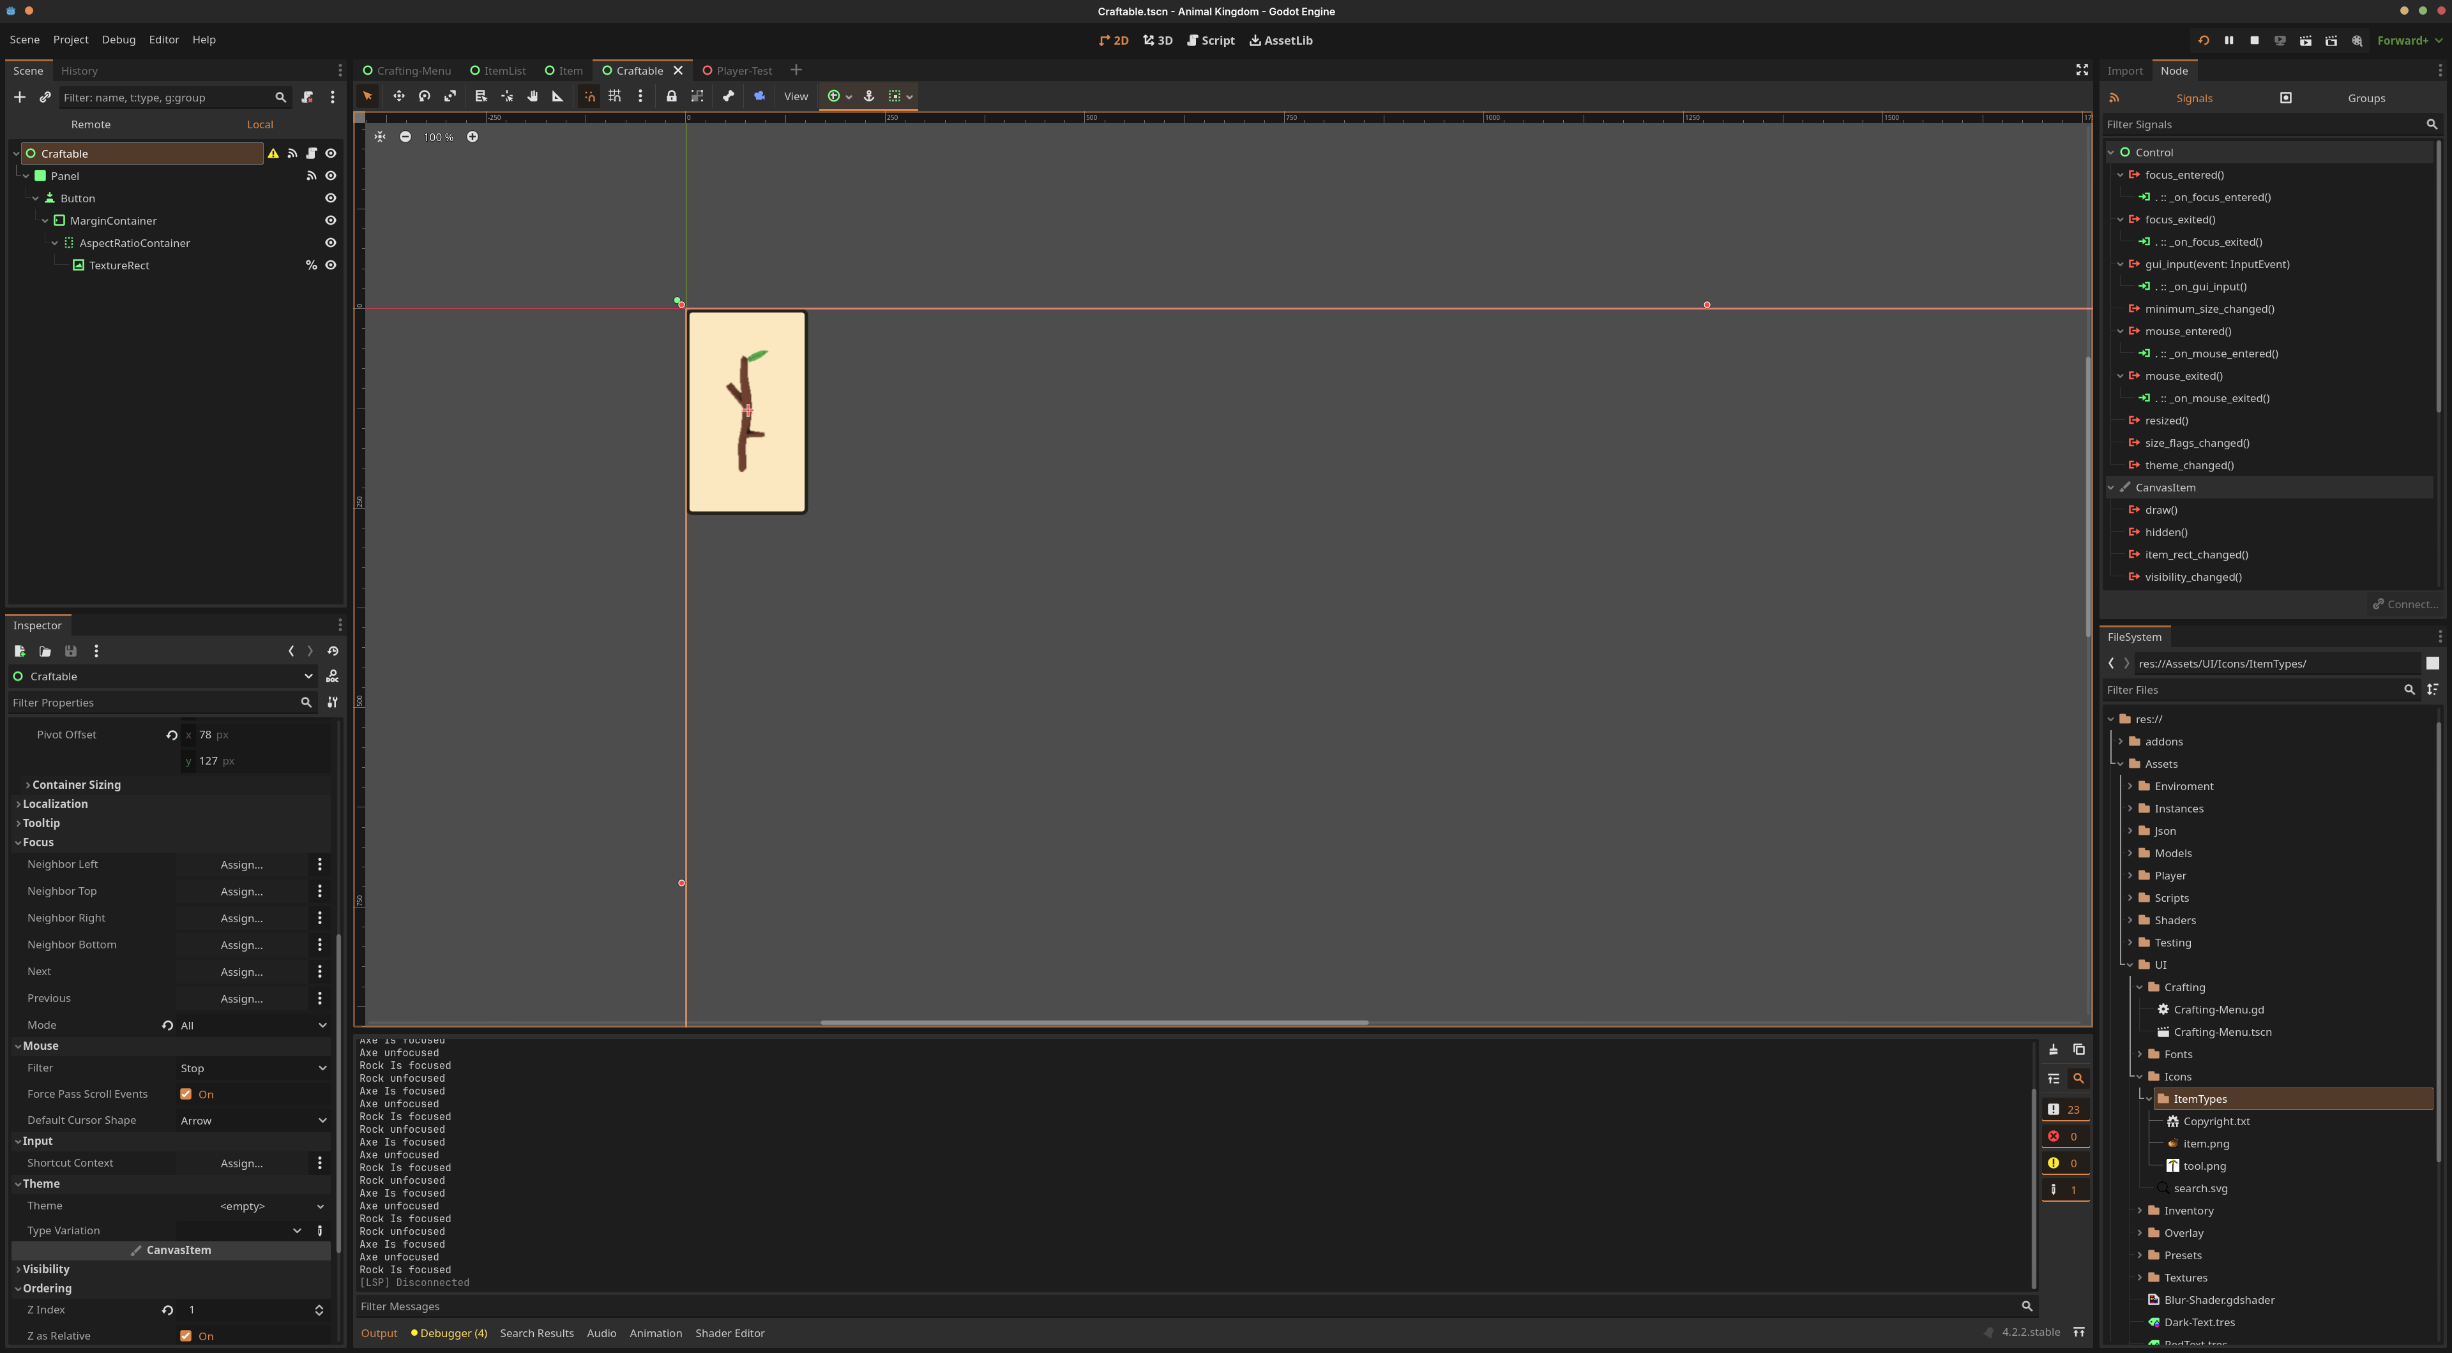The width and height of the screenshot is (2452, 1353).
Task: Expand the Container Sizing section
Action: tap(76, 785)
